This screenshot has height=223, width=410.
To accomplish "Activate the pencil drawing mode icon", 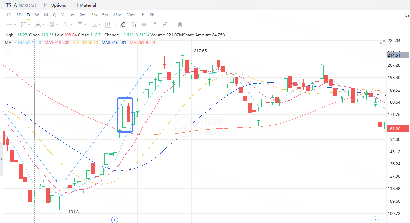I will point(122,25).
